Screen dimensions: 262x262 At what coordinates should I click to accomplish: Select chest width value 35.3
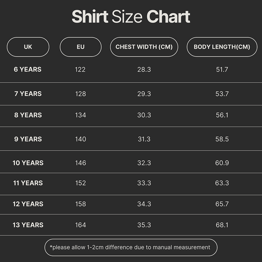144,225
